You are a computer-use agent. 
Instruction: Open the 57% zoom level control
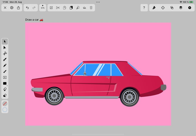(x=43, y=8)
